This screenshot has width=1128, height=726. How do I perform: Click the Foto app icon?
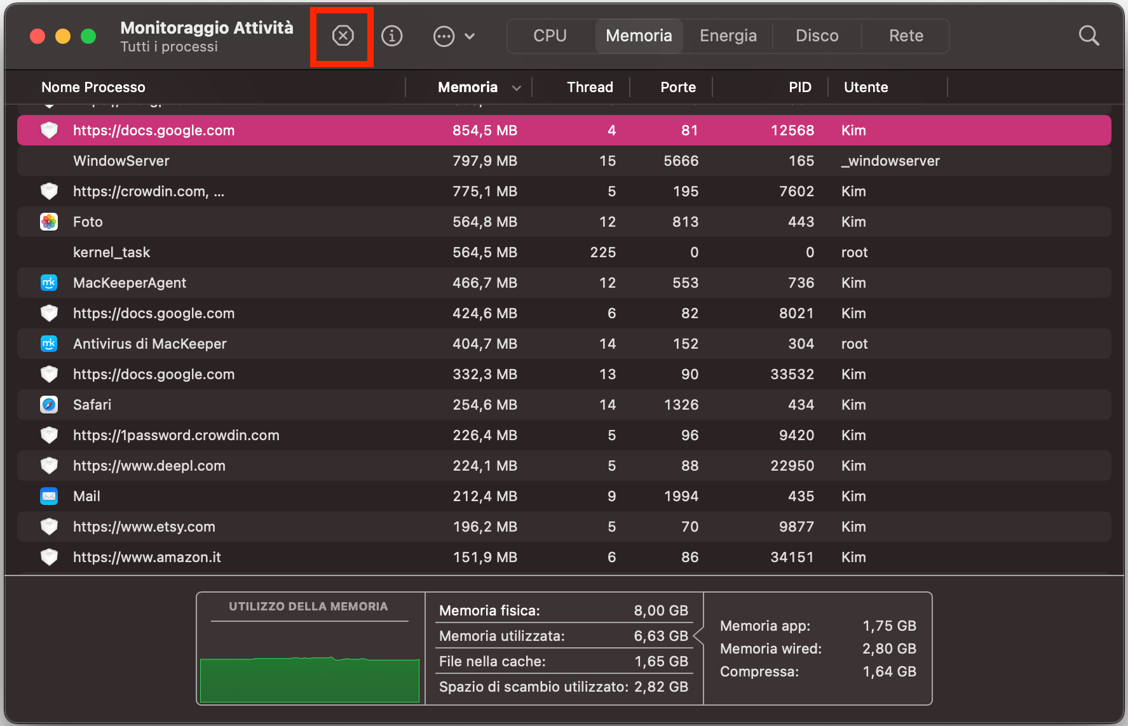49,222
